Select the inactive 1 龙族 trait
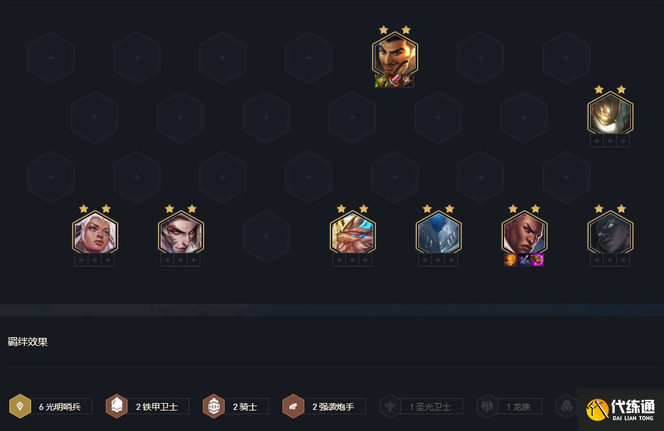Viewport: 664px width, 431px height. 509,407
